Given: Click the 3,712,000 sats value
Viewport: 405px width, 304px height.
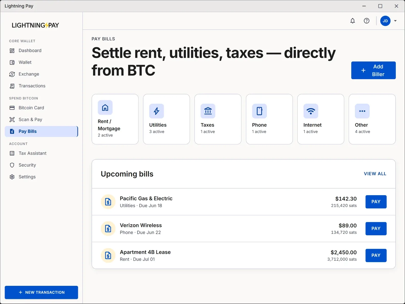Looking at the screenshot, I should coord(342,259).
